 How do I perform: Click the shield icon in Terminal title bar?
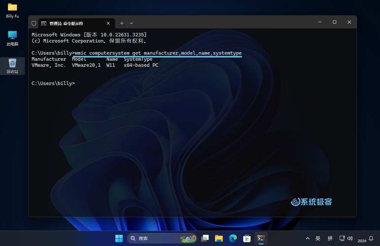(x=34, y=23)
